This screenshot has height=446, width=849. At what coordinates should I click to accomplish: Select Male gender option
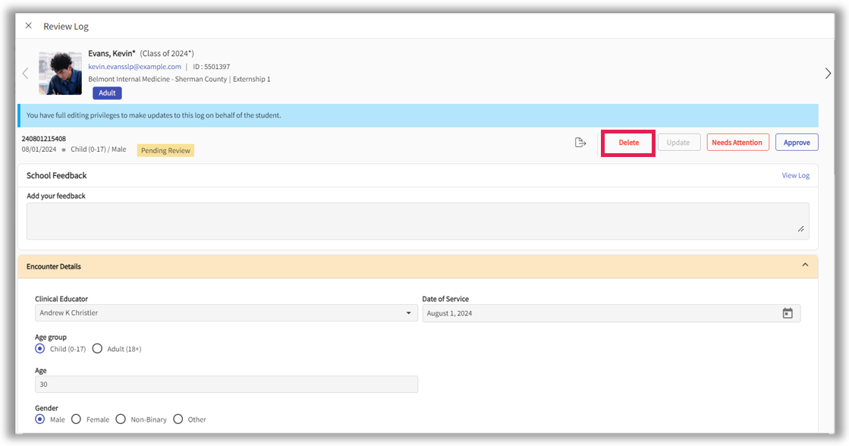[40, 419]
